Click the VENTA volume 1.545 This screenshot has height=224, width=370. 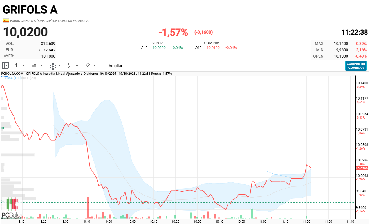pyautogui.click(x=143, y=48)
